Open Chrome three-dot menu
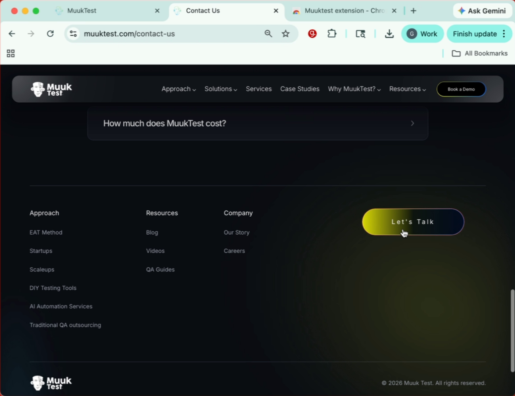515x396 pixels. [504, 34]
